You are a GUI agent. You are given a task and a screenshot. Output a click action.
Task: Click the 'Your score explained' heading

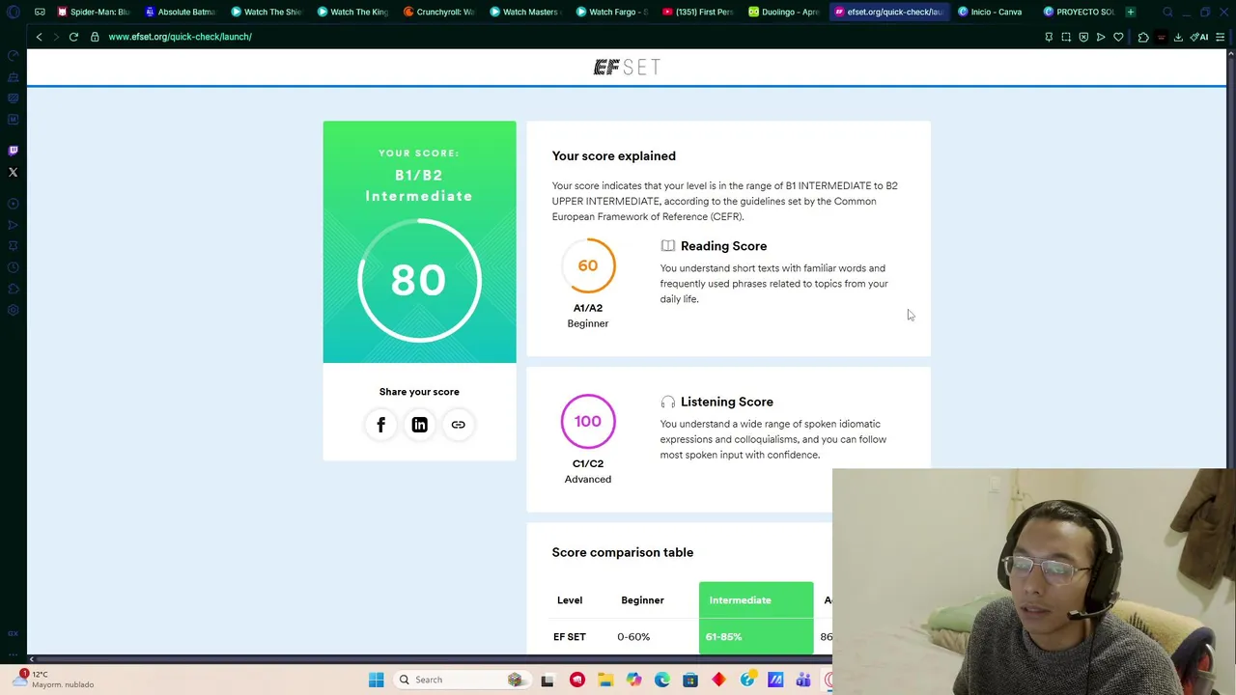tap(614, 156)
